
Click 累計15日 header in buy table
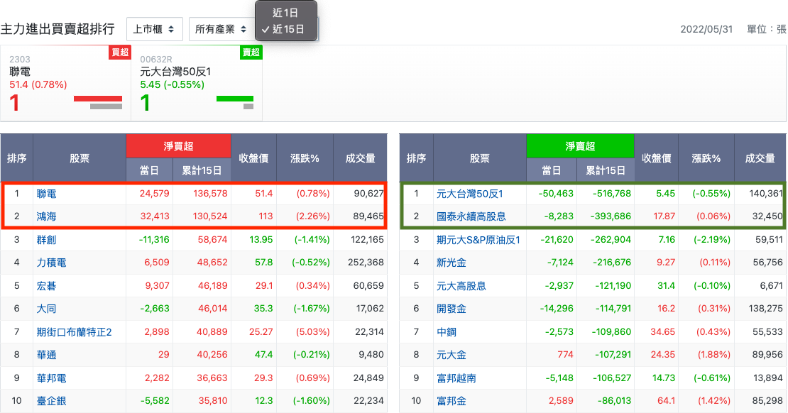pos(202,170)
